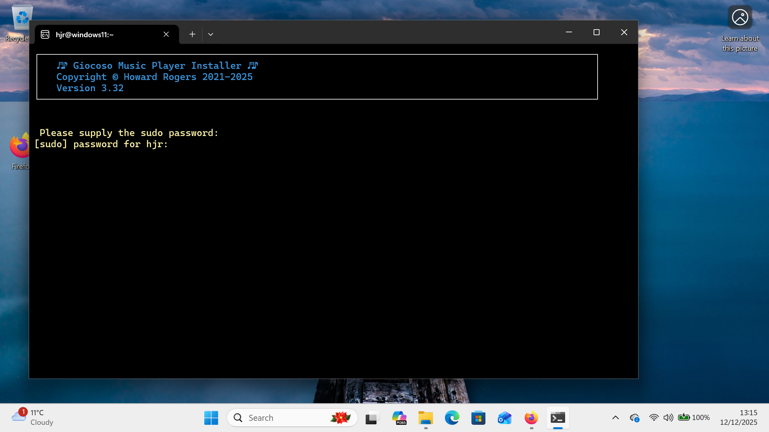Image resolution: width=769 pixels, height=432 pixels.
Task: Expand the hidden system tray icons
Action: (x=616, y=417)
